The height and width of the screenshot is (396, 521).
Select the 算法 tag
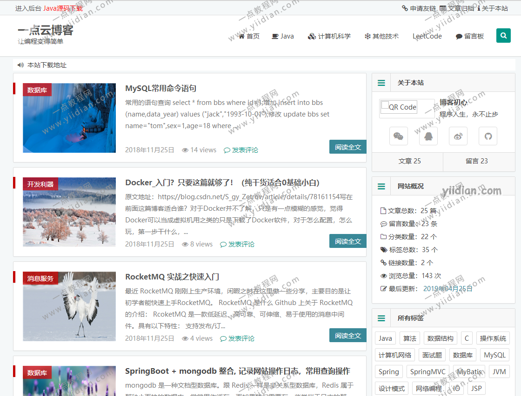410,338
